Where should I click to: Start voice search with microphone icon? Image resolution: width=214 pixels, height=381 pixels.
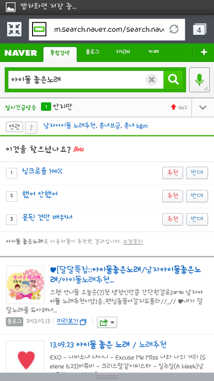(199, 80)
